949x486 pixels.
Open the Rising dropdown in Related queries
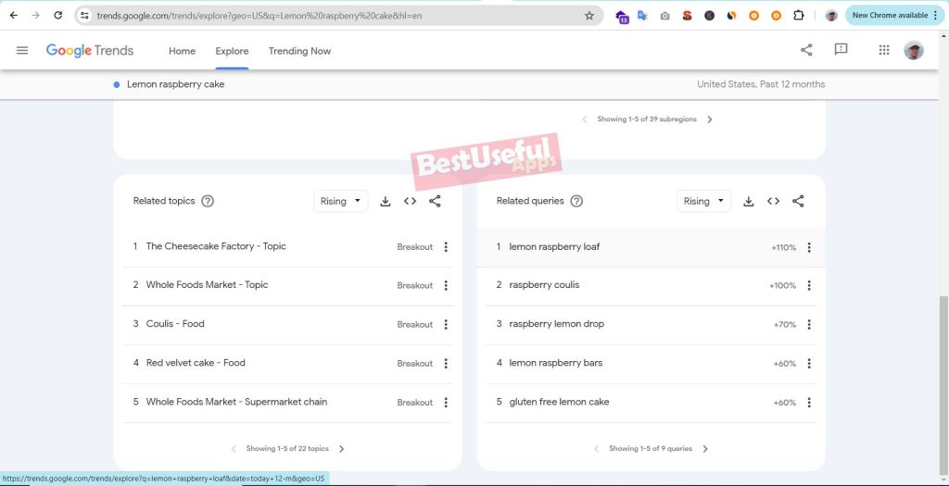(x=704, y=201)
